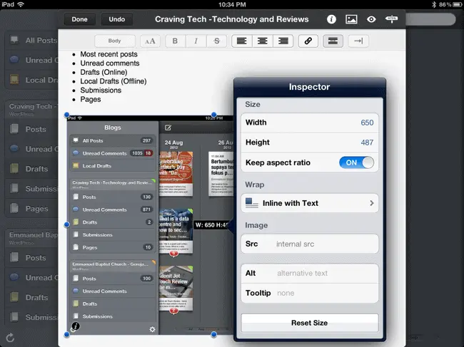
Task: Open the font size AA button
Action: (x=150, y=41)
